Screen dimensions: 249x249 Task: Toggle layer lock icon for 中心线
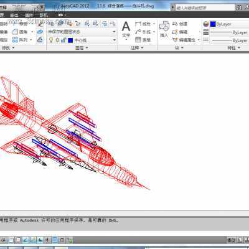[63, 40]
